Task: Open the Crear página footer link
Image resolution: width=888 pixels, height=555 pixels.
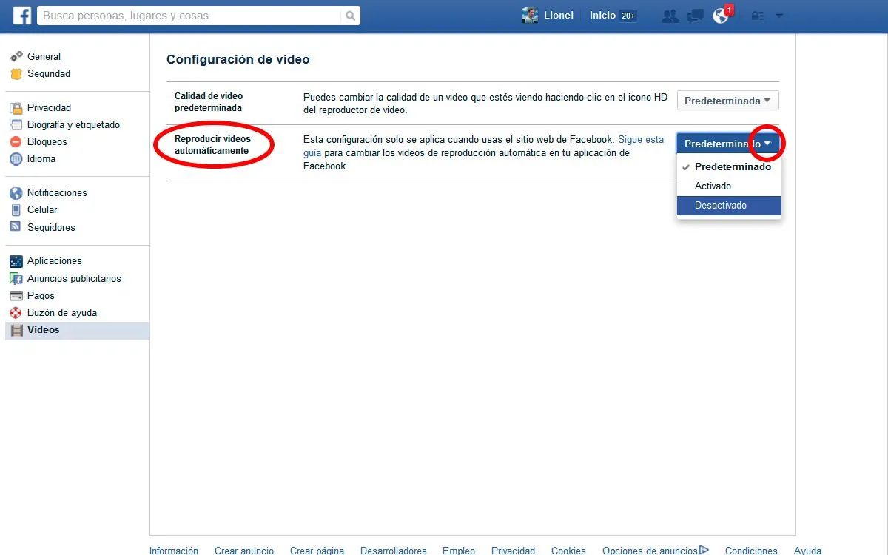Action: [x=317, y=551]
